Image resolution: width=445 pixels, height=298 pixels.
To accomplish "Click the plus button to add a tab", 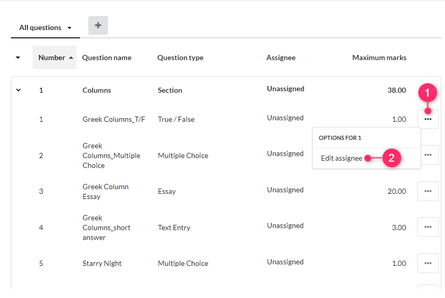I will (98, 25).
